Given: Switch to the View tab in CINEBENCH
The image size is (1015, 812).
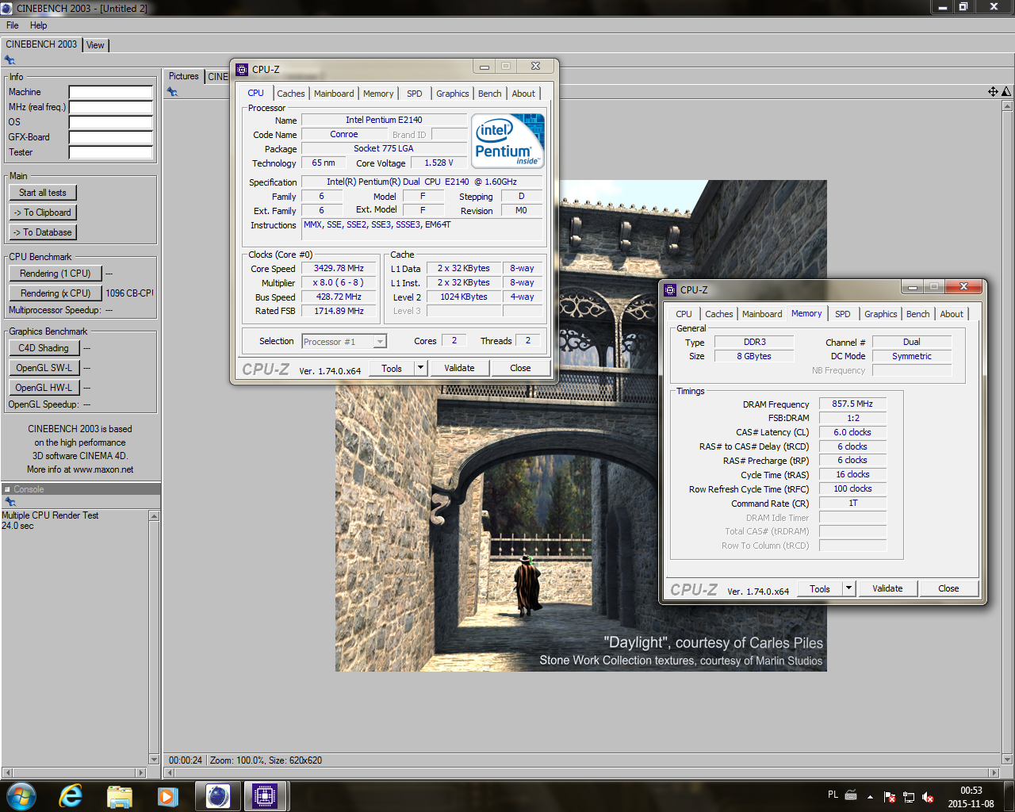Looking at the screenshot, I should coord(95,45).
